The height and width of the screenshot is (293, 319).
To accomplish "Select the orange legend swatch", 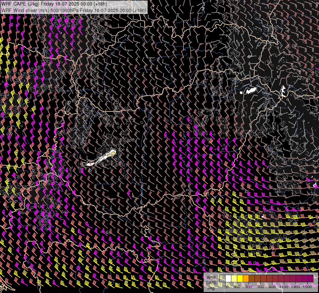I will click(246, 279).
